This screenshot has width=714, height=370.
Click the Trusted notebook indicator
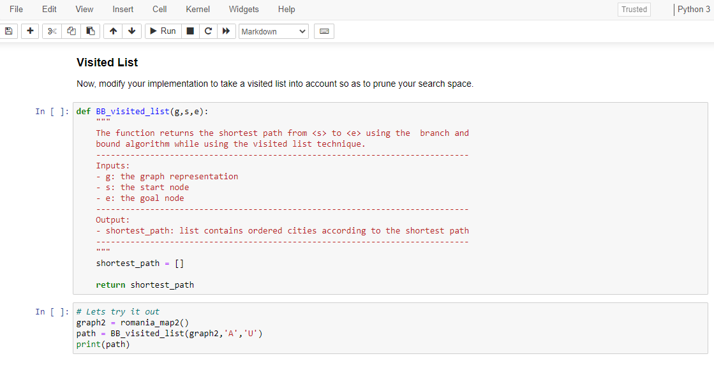pos(634,10)
